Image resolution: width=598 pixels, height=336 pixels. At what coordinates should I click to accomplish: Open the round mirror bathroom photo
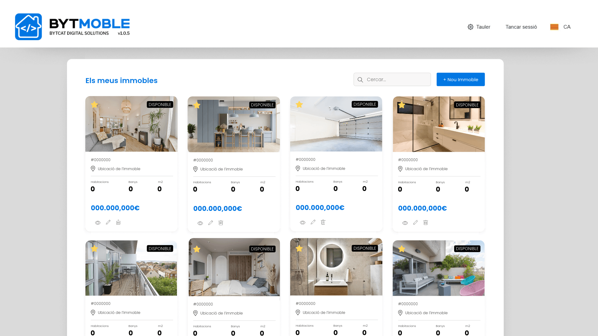[x=336, y=267]
